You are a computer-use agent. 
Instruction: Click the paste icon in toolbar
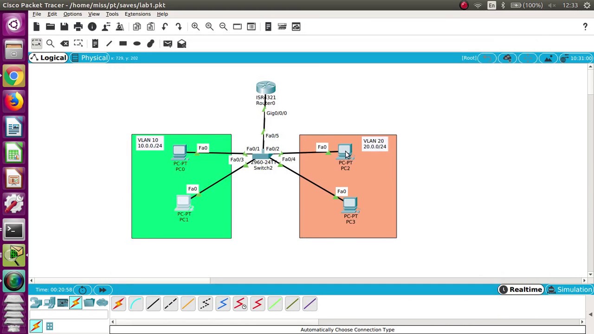coord(151,26)
